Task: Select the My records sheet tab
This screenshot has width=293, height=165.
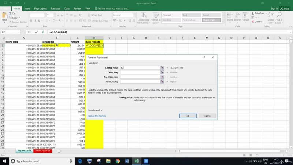Action: (x=25, y=151)
